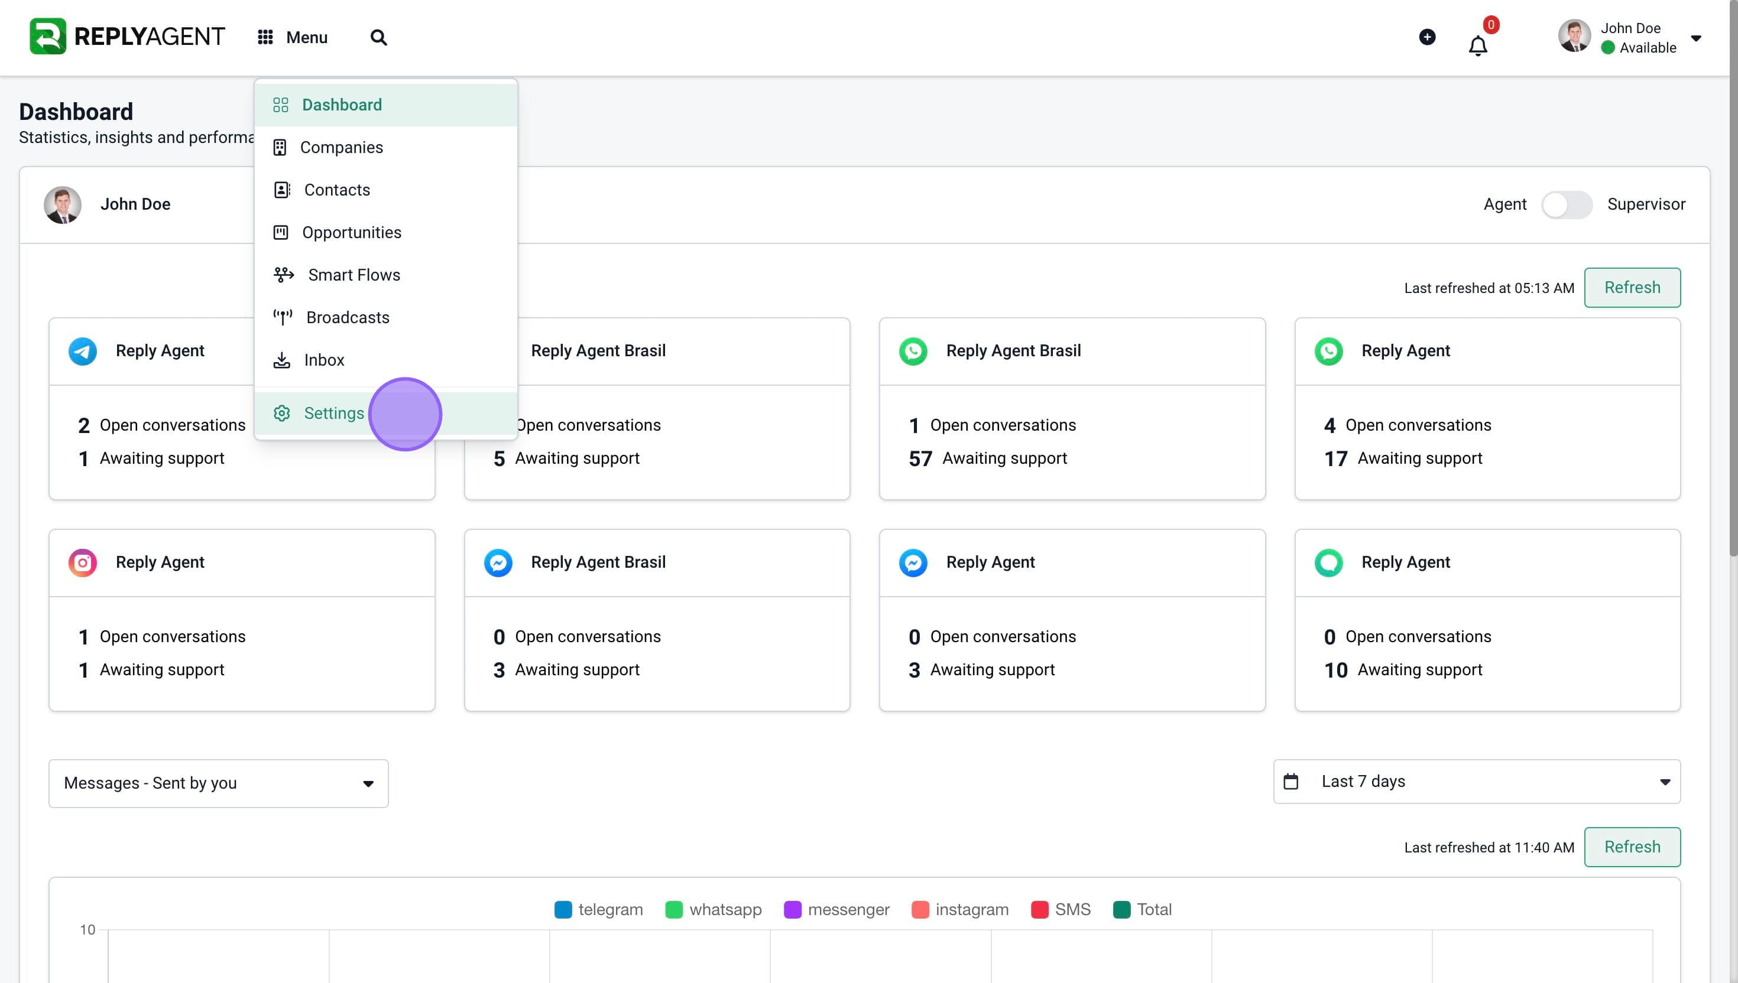The width and height of the screenshot is (1738, 983).
Task: Click '57 Awaiting support' on Reply Agent Brasil
Action: coord(988,458)
